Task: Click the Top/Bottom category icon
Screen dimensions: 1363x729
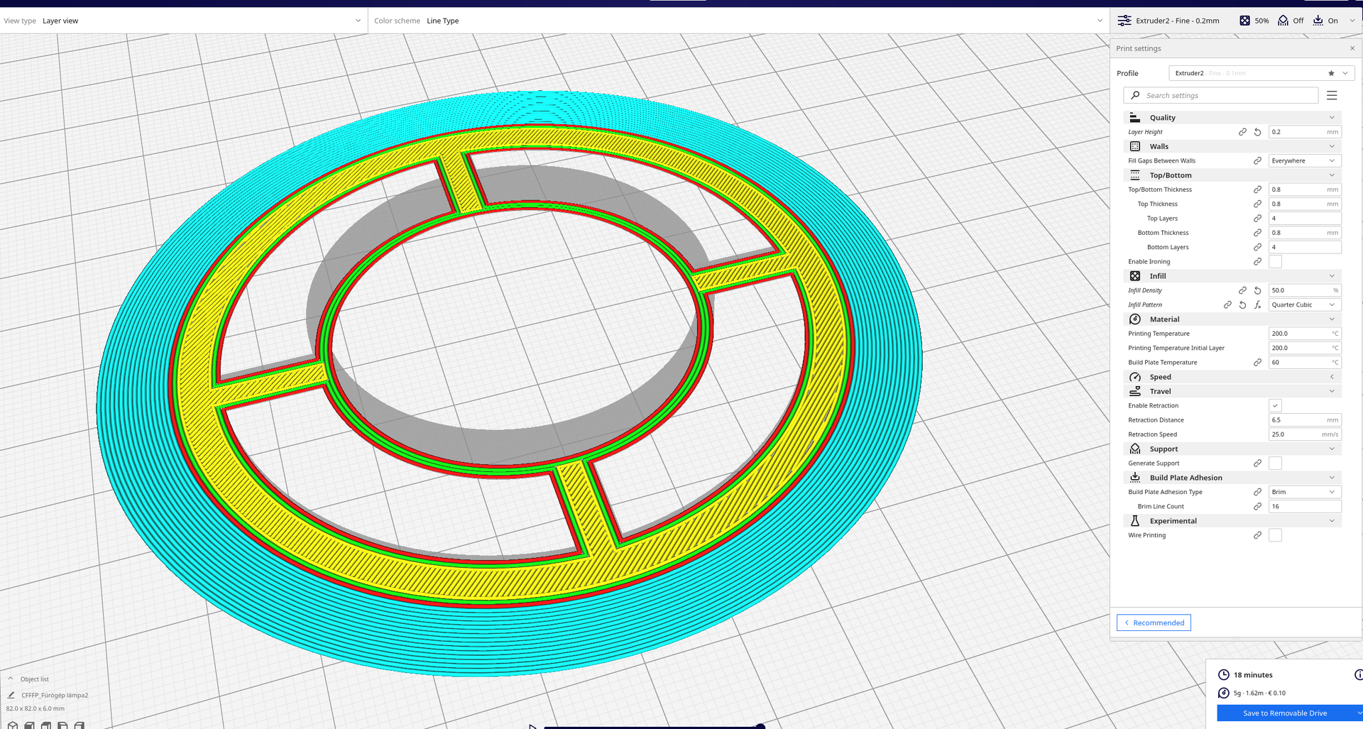Action: 1135,175
